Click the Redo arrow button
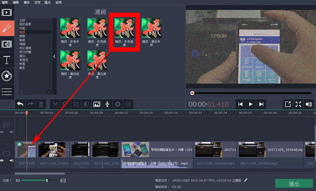The height and width of the screenshot is (191, 316). pos(30,104)
